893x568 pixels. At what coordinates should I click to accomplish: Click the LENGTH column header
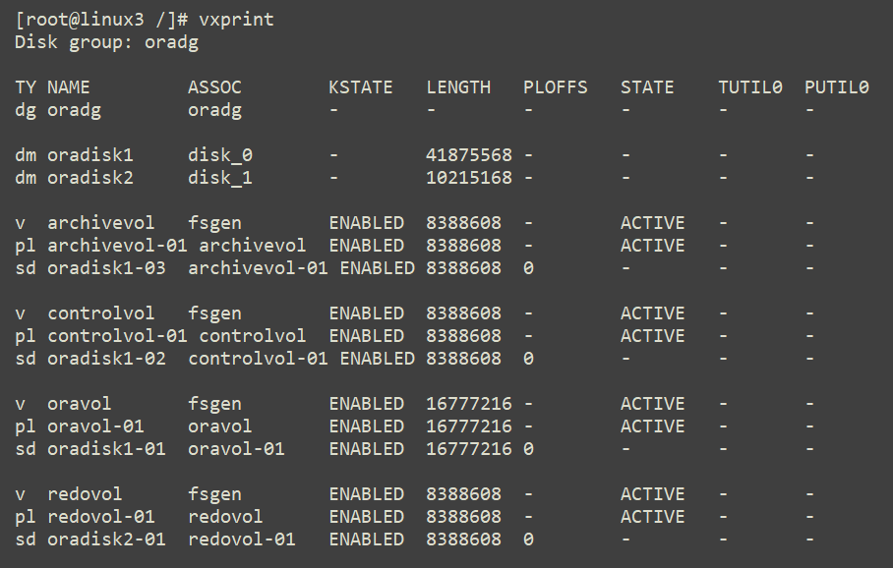pos(458,87)
